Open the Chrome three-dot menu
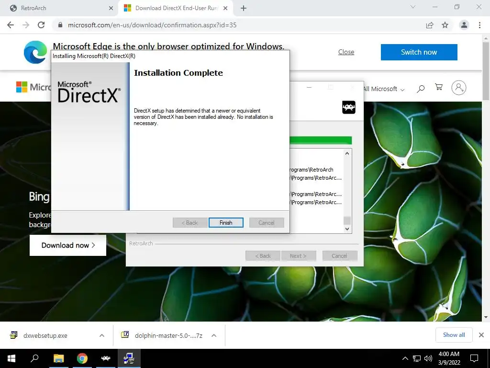 (479, 25)
